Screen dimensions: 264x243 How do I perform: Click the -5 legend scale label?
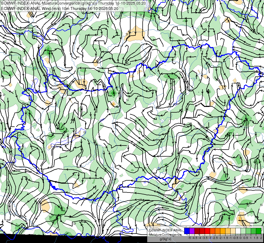tap(189, 238)
